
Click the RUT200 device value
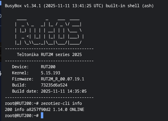[x=48, y=67]
